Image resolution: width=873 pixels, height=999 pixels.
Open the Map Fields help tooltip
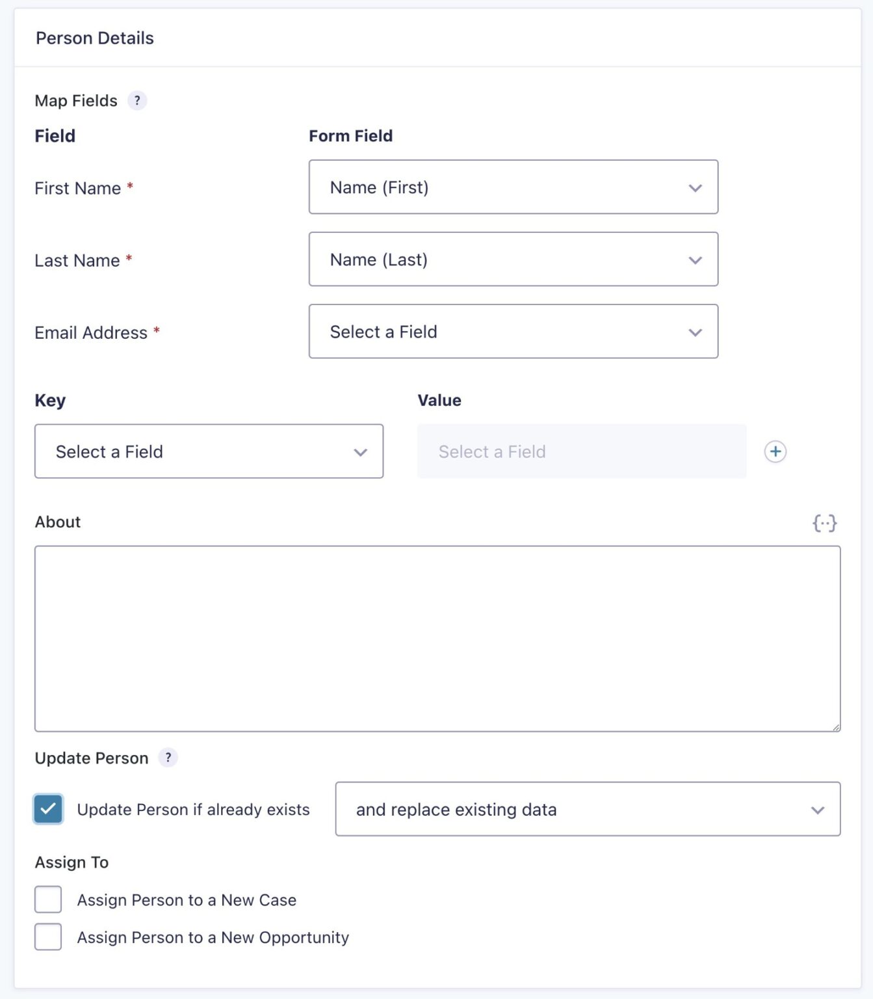[137, 101]
